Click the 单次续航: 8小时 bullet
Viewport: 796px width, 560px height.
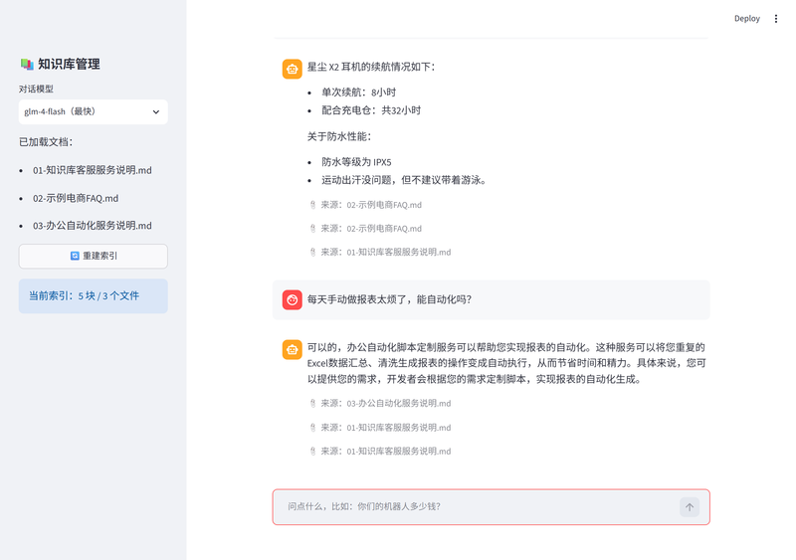pos(358,93)
